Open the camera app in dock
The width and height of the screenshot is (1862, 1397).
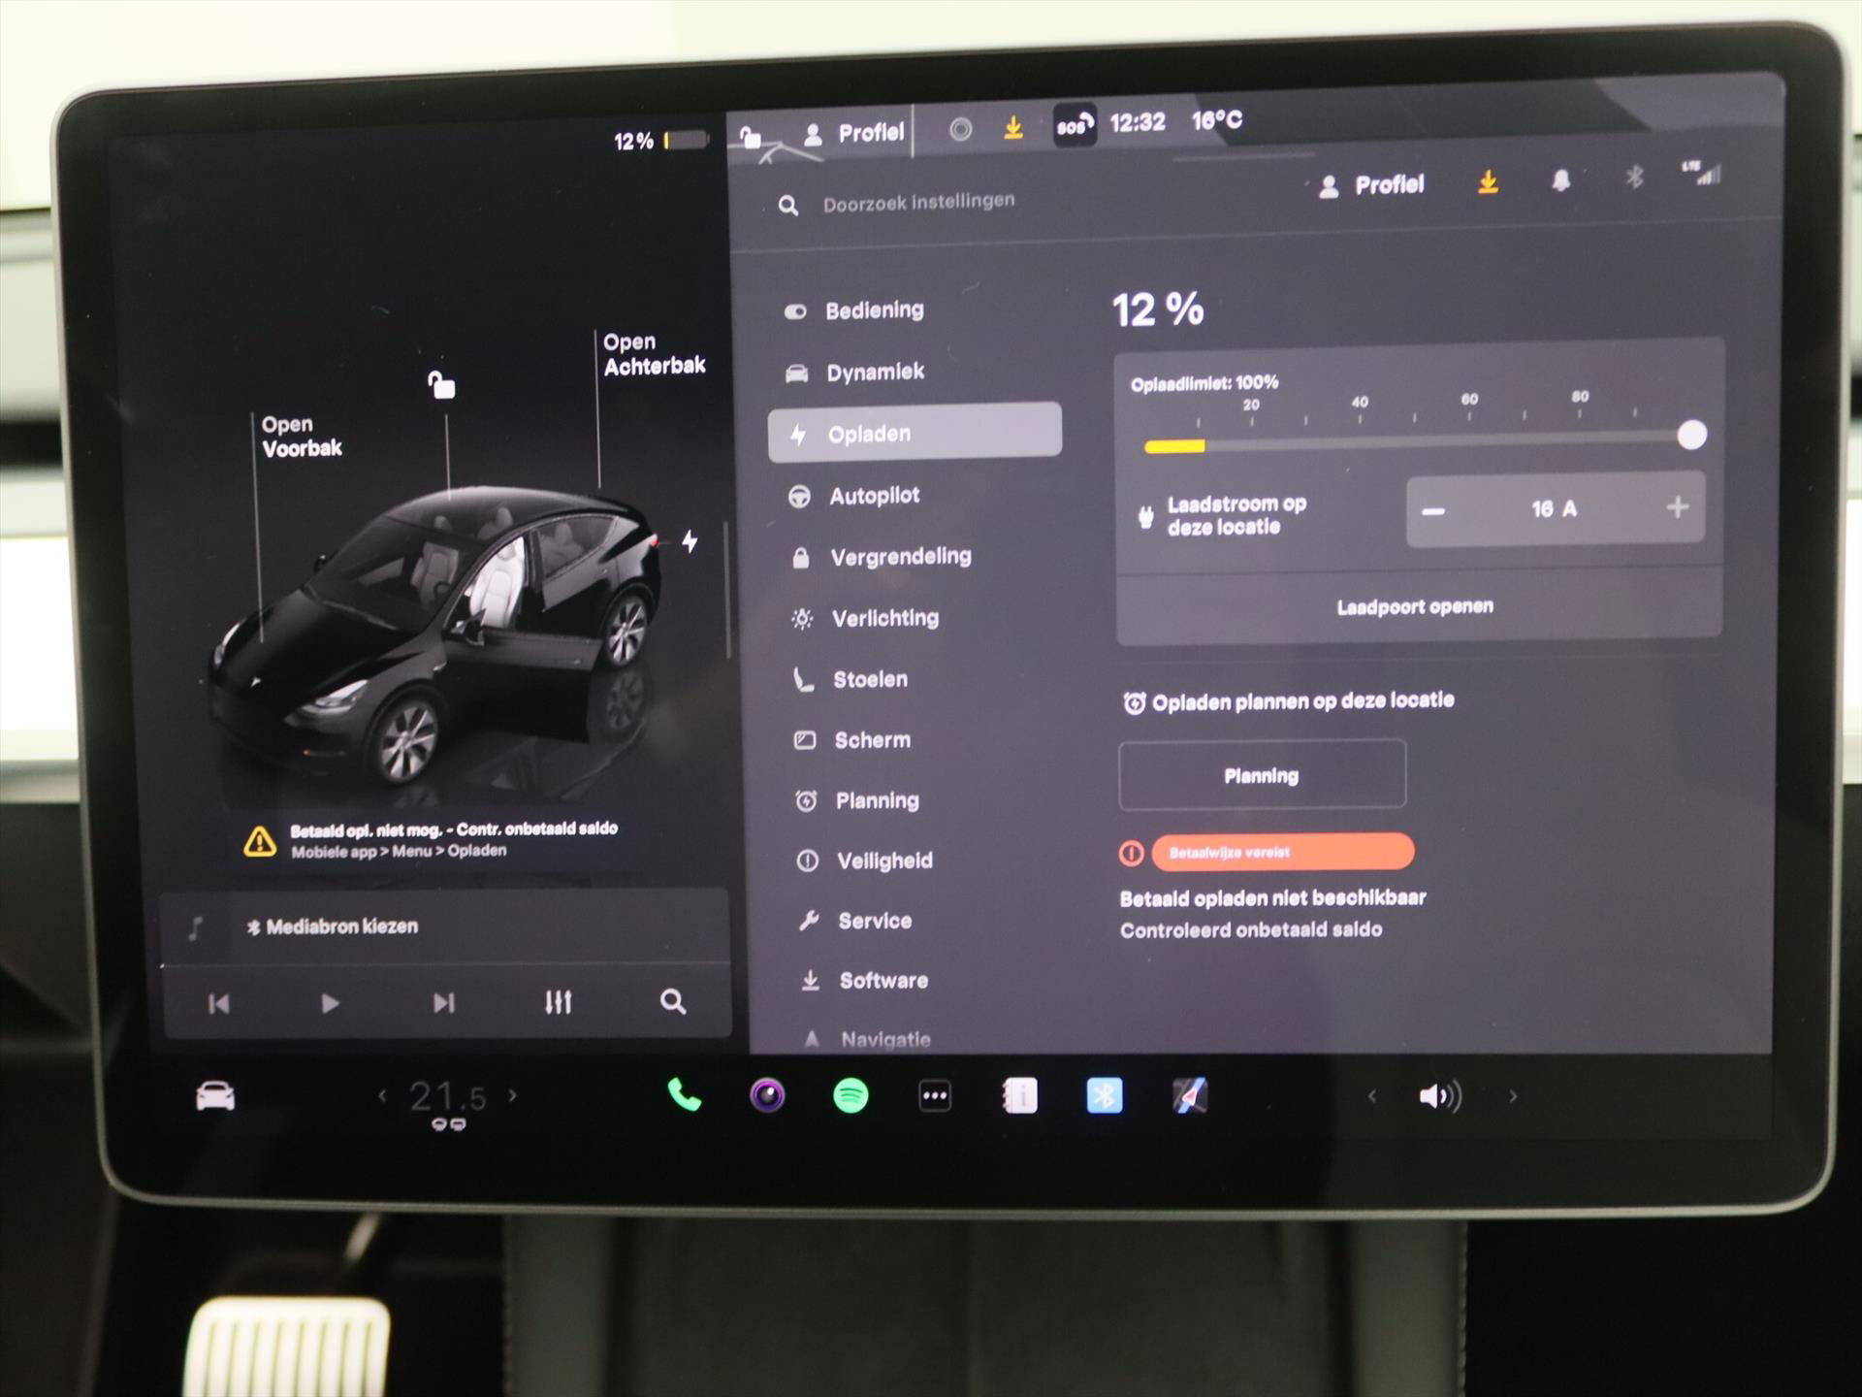767,1096
